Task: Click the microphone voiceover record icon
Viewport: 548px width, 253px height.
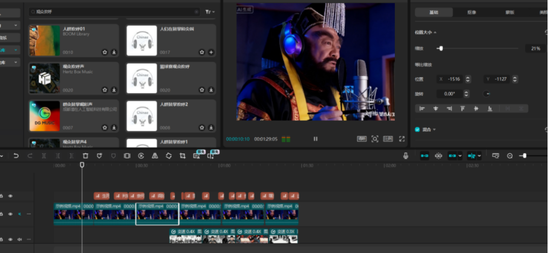Action: [x=405, y=156]
